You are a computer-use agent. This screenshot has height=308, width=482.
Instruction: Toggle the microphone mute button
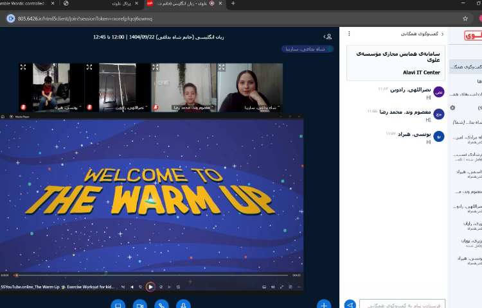click(x=183, y=305)
